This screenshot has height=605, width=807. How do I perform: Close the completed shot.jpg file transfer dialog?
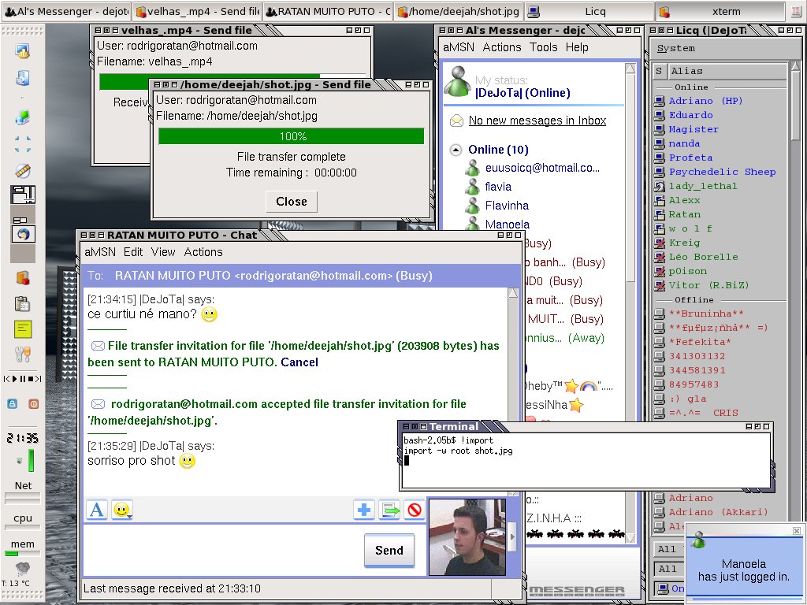(x=292, y=202)
